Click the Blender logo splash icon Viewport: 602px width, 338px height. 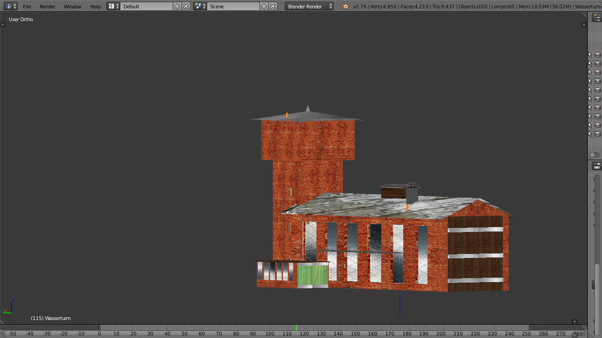345,6
